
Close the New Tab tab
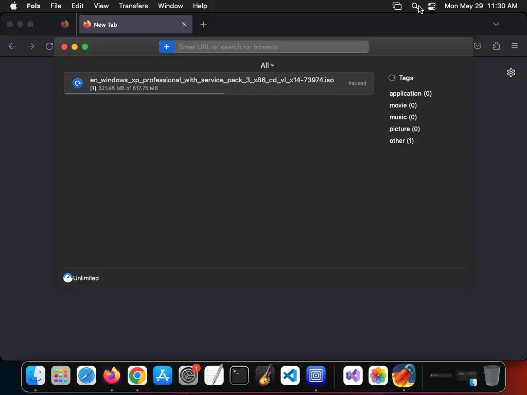point(184,24)
